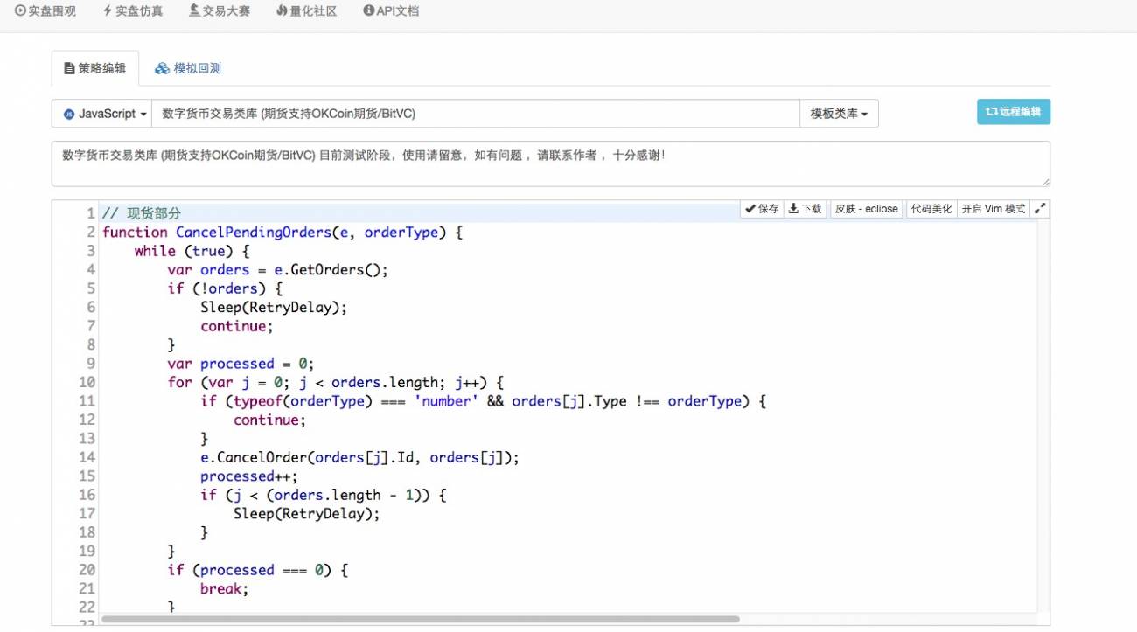Click the 代码美化 code beautify button

pyautogui.click(x=931, y=209)
